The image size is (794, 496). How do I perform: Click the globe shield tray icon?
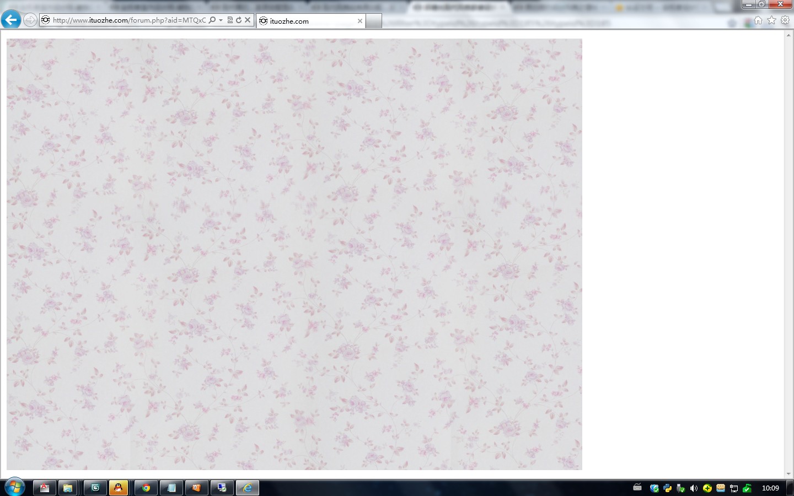(x=654, y=488)
